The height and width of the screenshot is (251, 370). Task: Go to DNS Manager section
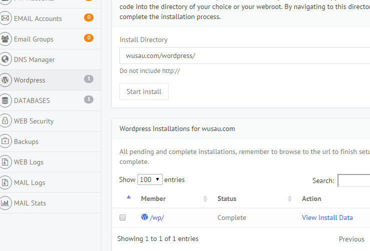pos(50,59)
